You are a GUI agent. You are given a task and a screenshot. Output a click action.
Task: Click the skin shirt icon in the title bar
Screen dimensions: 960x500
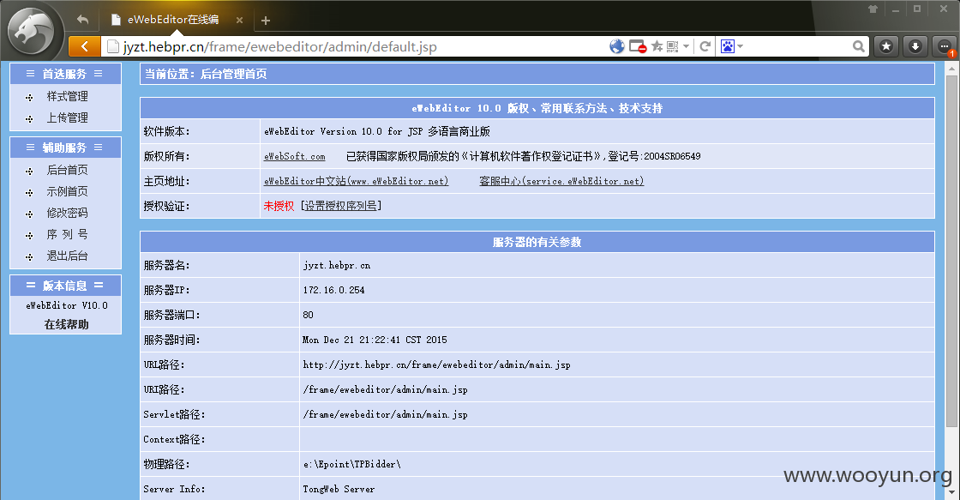click(873, 9)
